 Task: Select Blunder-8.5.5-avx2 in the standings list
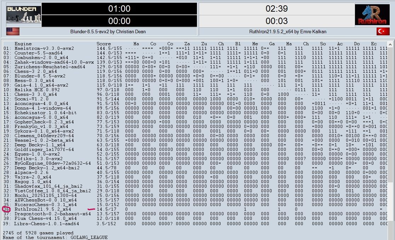pos(195,76)
